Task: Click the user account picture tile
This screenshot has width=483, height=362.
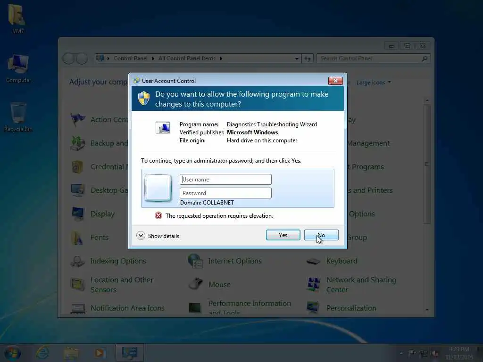Action: tap(158, 188)
